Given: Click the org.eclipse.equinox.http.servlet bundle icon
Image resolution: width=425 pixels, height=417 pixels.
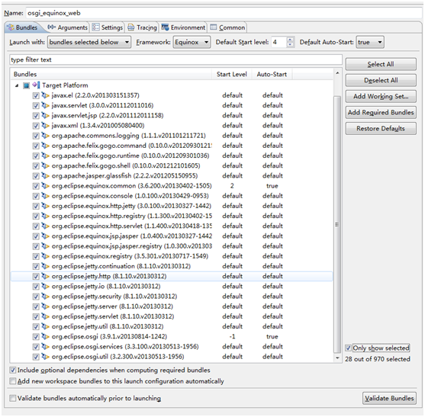Looking at the screenshot, I should pyautogui.click(x=45, y=226).
